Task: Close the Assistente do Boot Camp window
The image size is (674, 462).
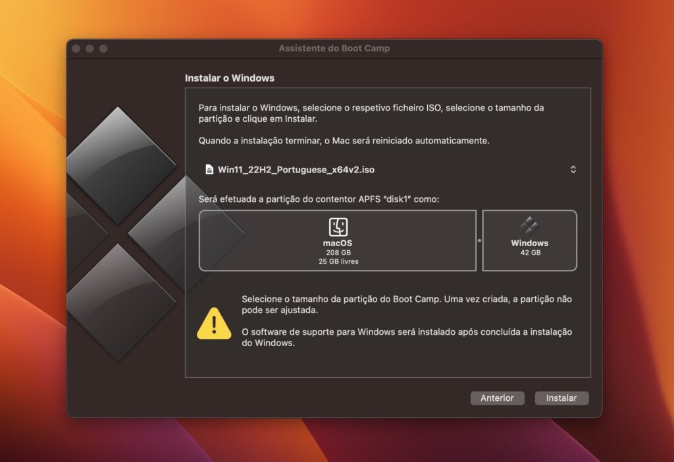Action: click(76, 49)
